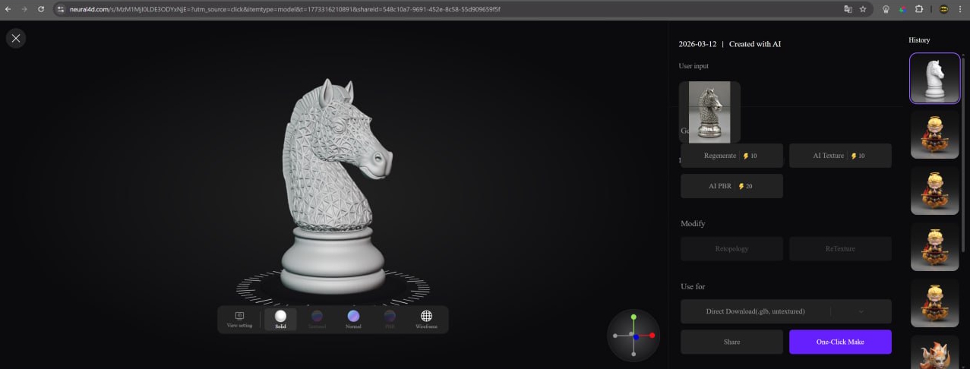Open the Chrome three-dot menu
Viewport: 970px width, 369px height.
(960, 9)
